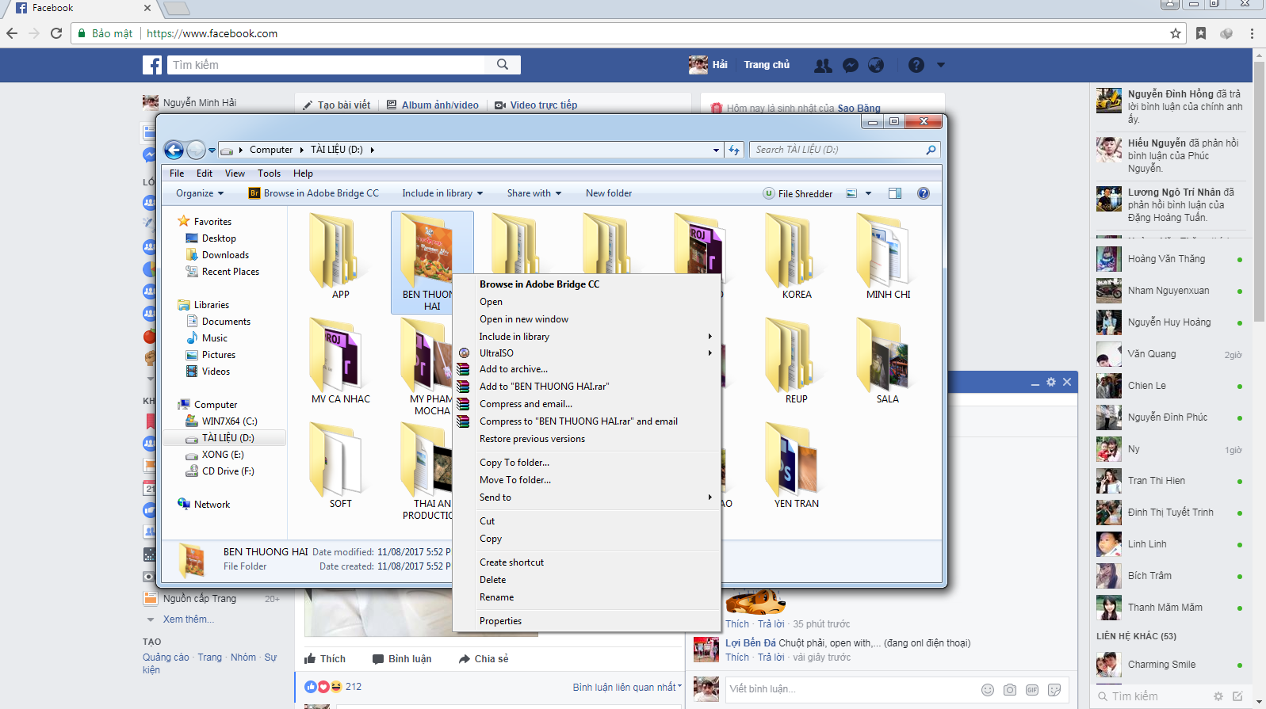1266x709 pixels.
Task: Refresh the TÀI LIỆU (D:) folder view
Action: pyautogui.click(x=734, y=150)
